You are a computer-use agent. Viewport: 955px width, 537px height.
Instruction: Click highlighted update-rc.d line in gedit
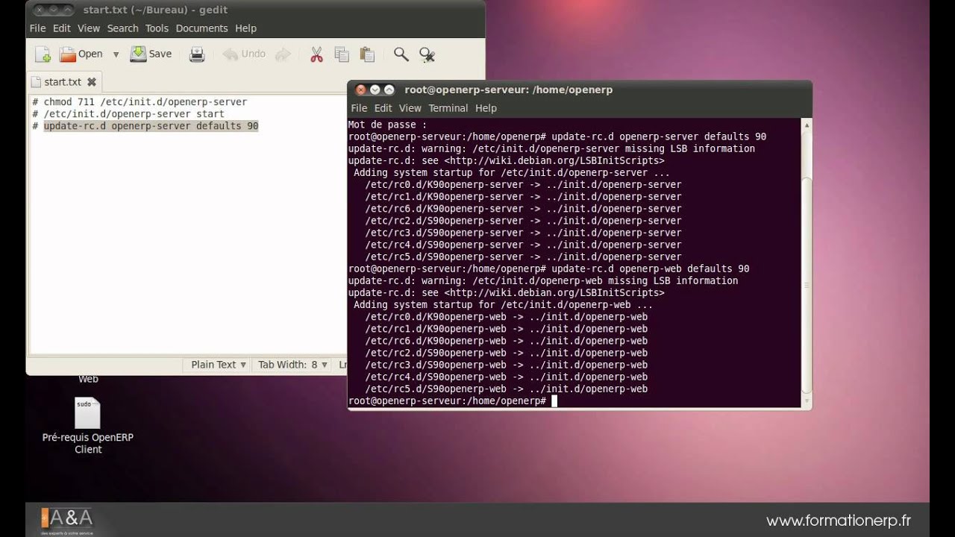click(151, 126)
